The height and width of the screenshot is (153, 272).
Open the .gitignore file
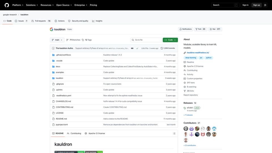tap(60, 84)
